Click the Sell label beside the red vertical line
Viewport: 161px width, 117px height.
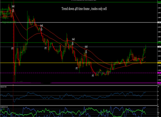pos(13,6)
